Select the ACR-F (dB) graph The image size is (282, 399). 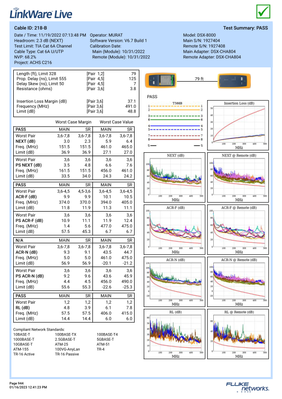174,230
